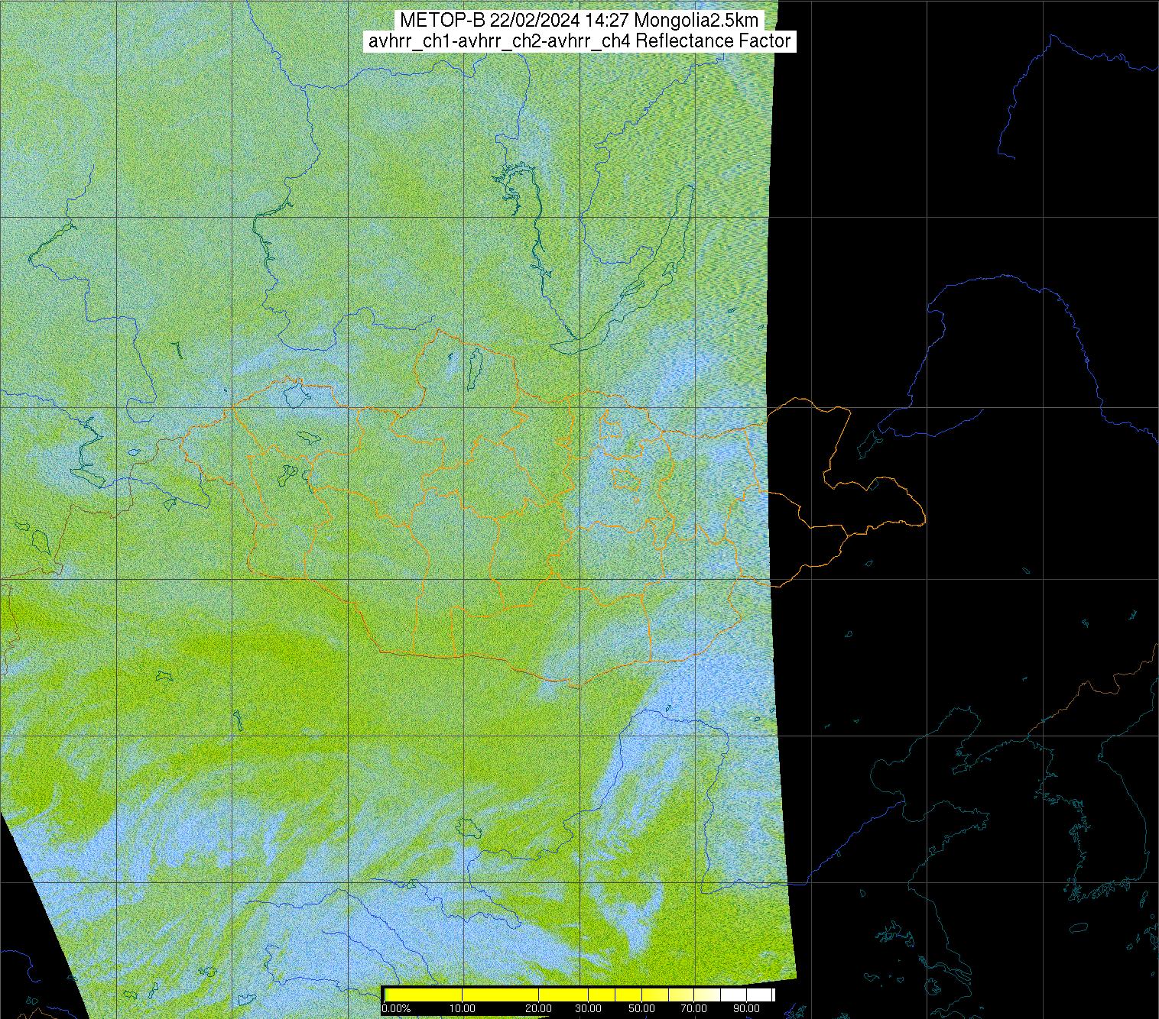This screenshot has width=1159, height=1019.
Task: Click the avhrr channels Reflectance Factor label
Action: pos(579,41)
